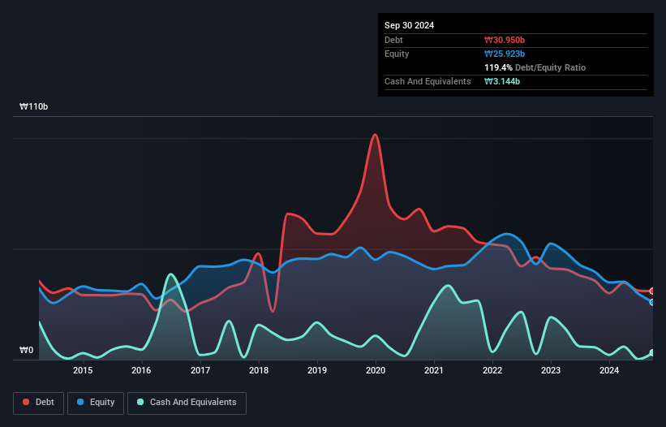Screen dimensions: 666x427
Task: Click the blue Equity end-point marker
Action: click(x=652, y=303)
